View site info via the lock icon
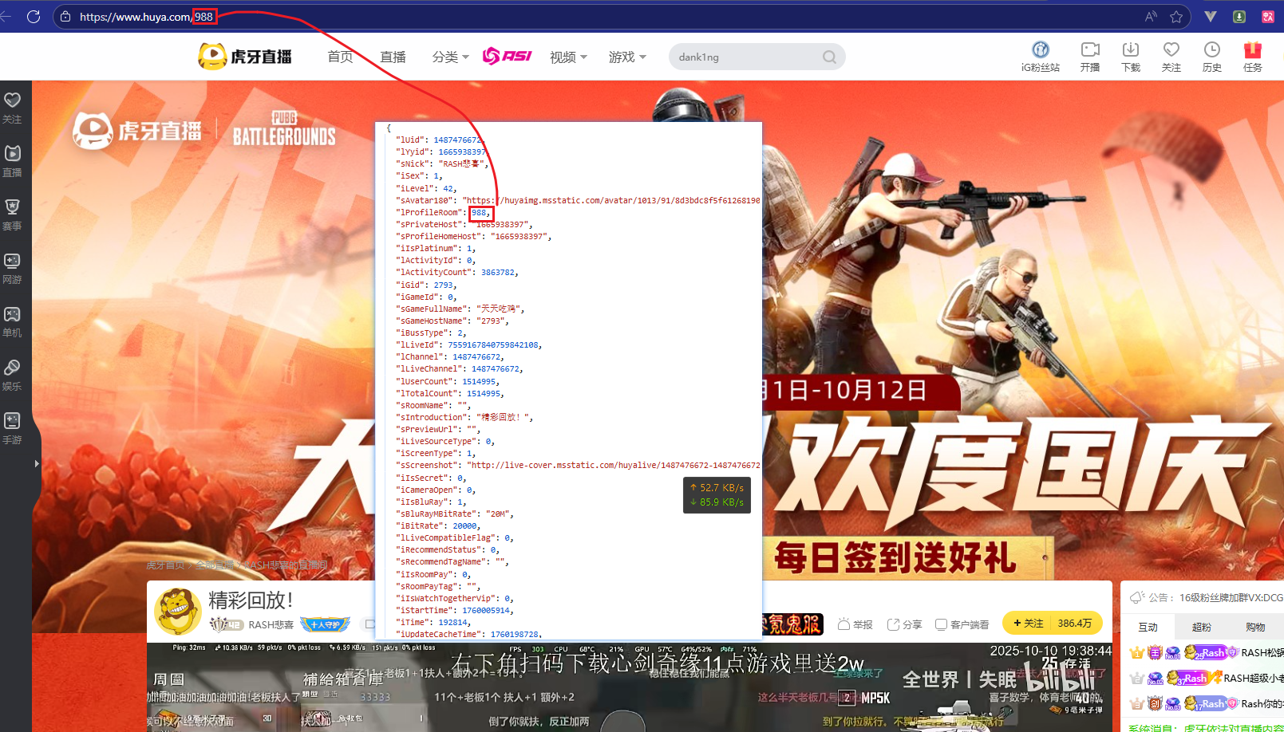 tap(65, 16)
